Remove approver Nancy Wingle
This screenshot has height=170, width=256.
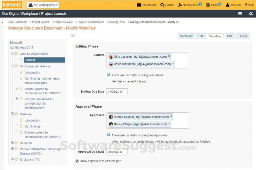tap(169, 124)
